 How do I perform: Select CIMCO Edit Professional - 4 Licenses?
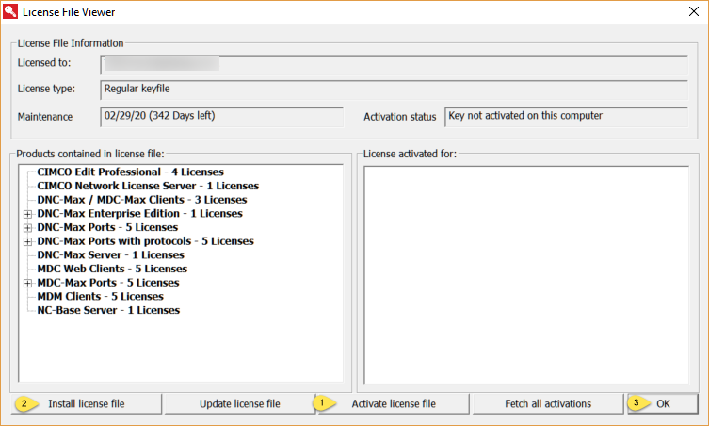click(x=130, y=172)
